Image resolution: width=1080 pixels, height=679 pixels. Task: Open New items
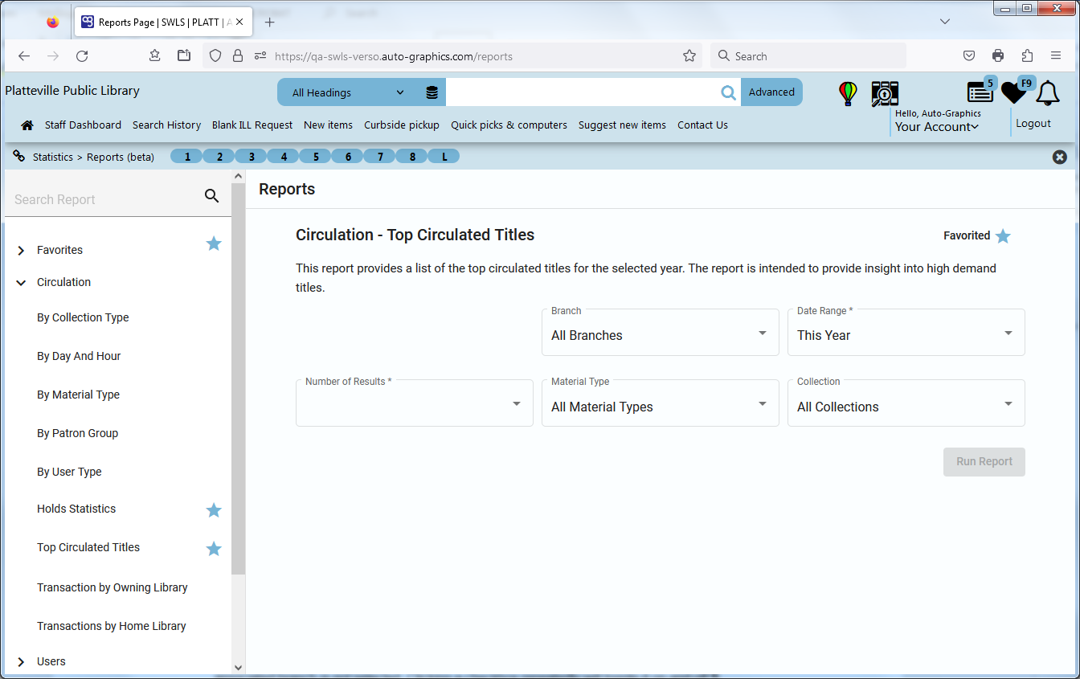[x=328, y=125]
